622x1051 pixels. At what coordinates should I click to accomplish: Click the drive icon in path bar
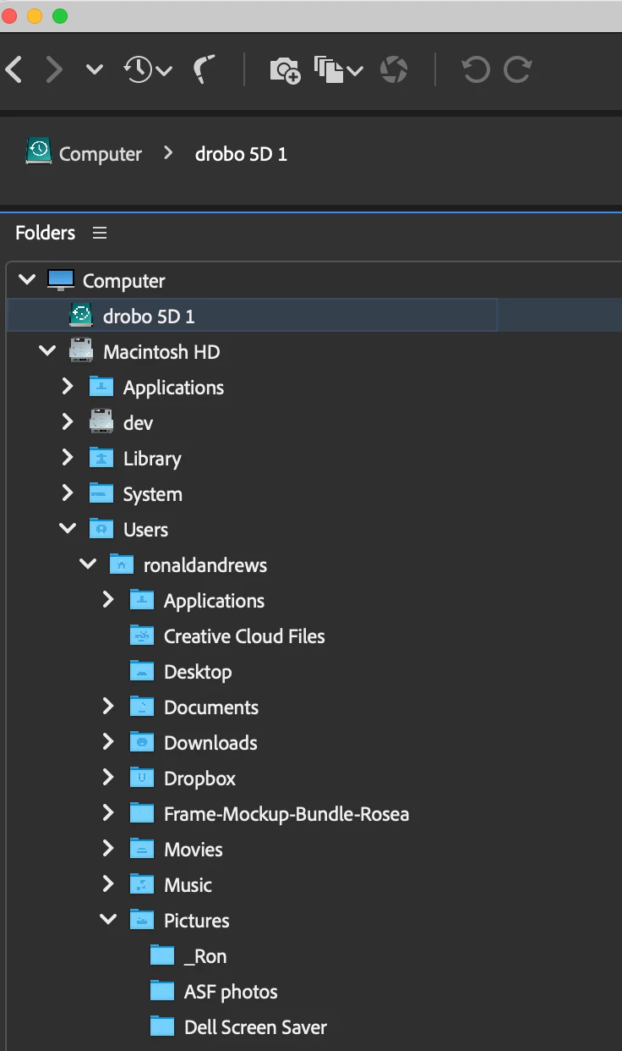click(x=38, y=151)
